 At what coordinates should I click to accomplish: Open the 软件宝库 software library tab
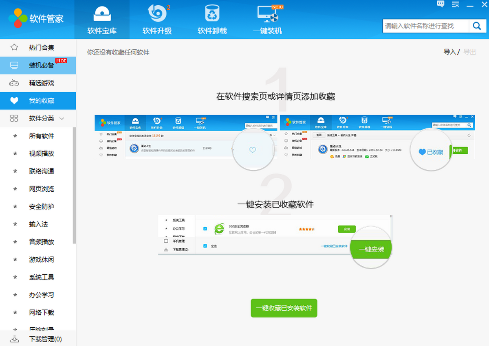(102, 20)
